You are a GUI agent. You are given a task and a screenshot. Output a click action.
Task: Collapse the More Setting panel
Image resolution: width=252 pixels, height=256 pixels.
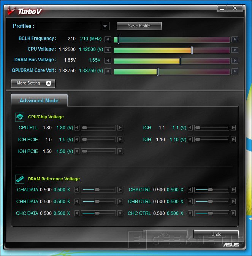tap(33, 83)
